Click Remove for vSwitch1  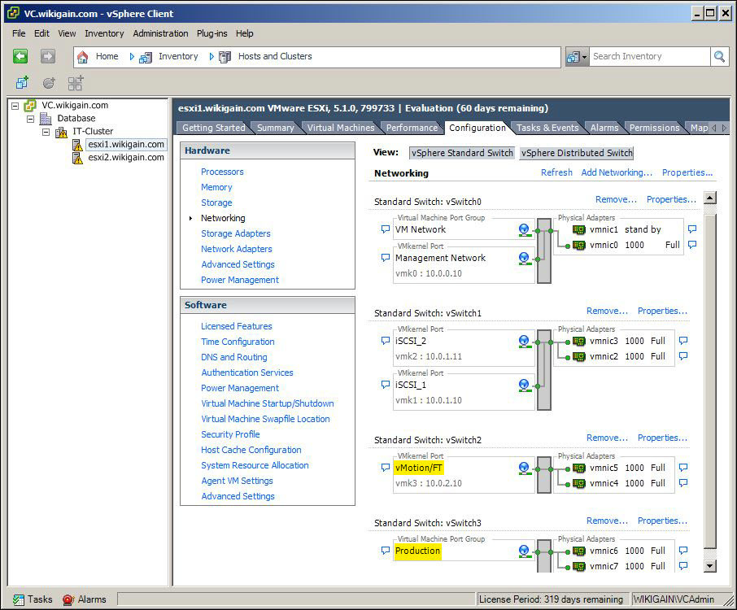pyautogui.click(x=607, y=311)
